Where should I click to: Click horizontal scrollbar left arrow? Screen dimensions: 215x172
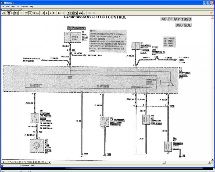(49, 162)
